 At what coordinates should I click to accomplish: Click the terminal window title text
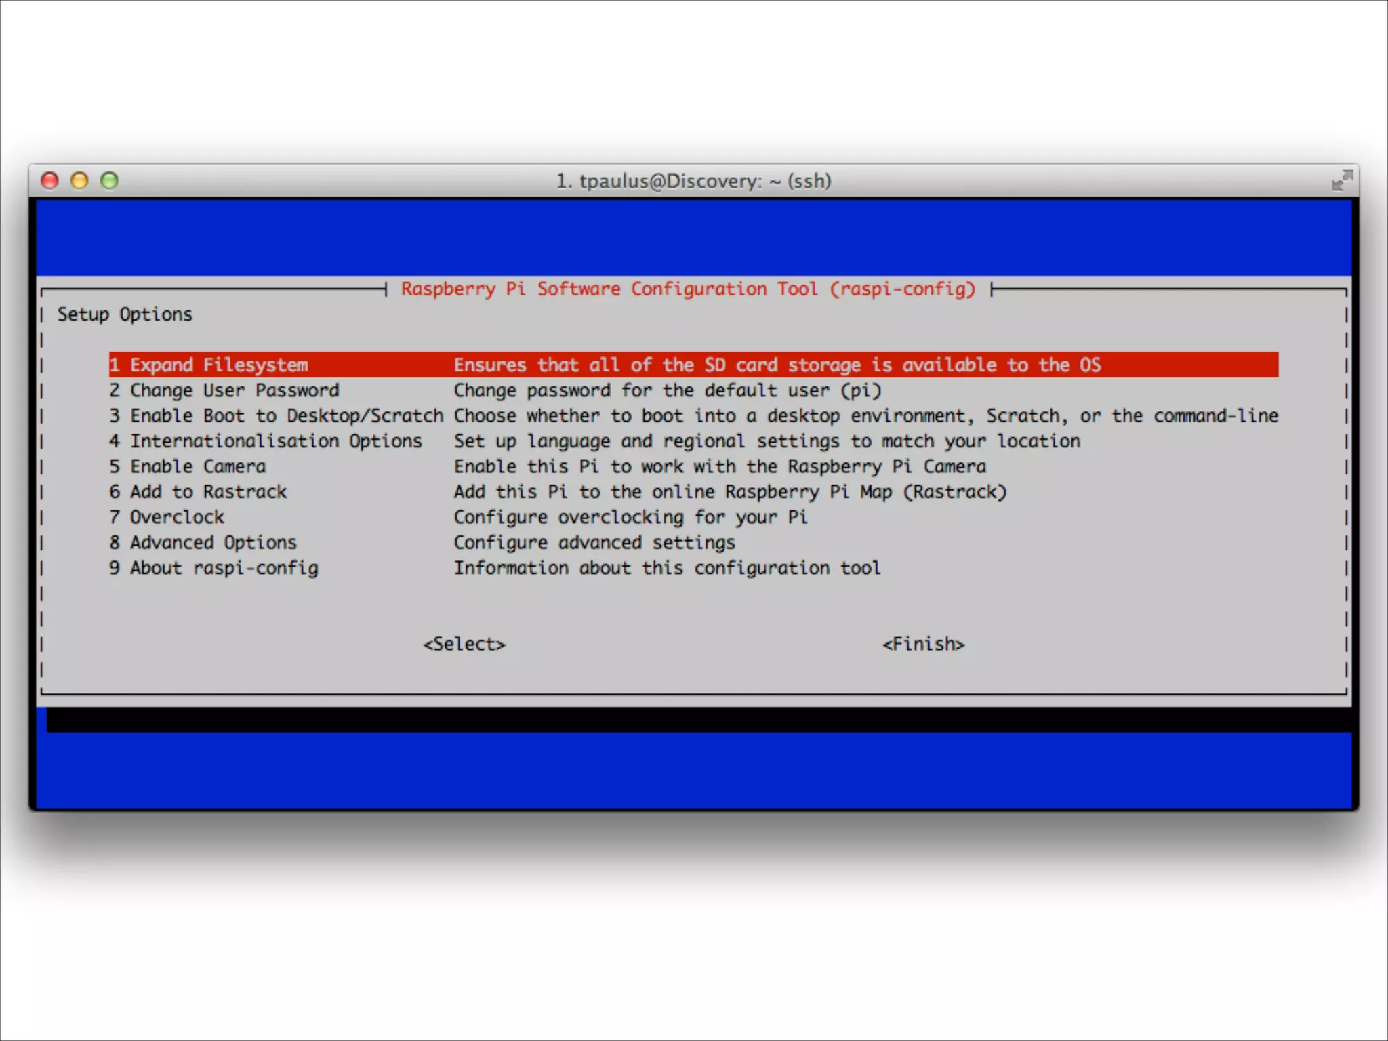click(693, 181)
